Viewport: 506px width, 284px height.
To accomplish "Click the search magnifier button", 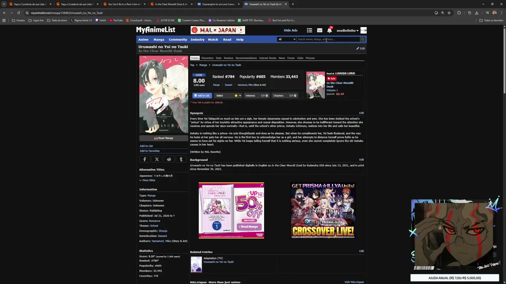I will pyautogui.click(x=362, y=39).
